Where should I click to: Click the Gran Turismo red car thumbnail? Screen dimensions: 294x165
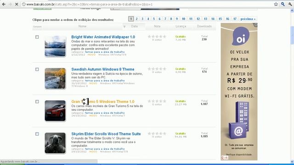[55, 111]
